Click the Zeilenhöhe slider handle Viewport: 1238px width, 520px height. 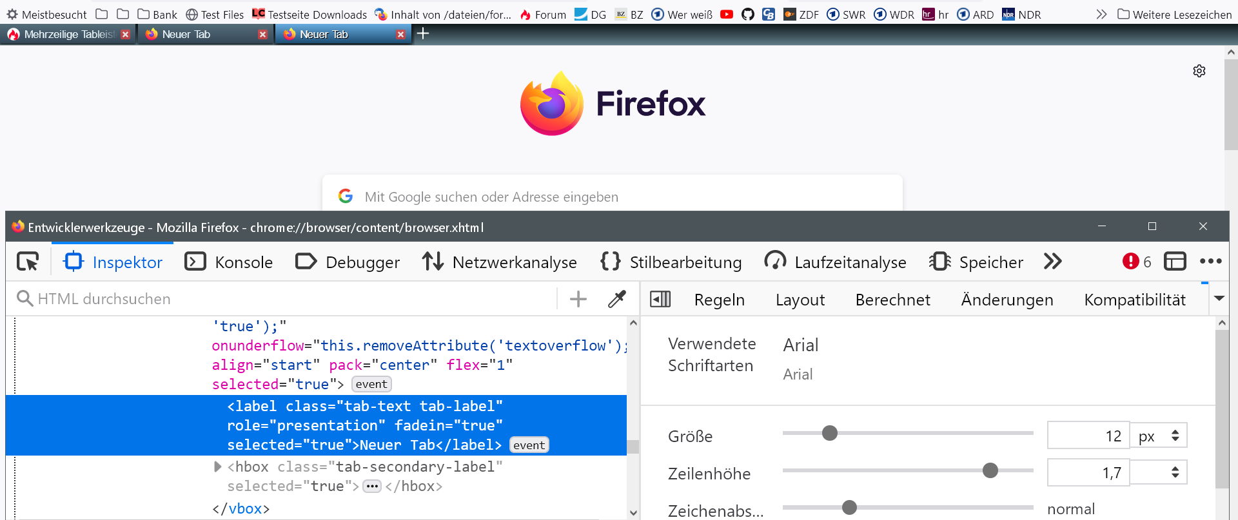tap(990, 470)
